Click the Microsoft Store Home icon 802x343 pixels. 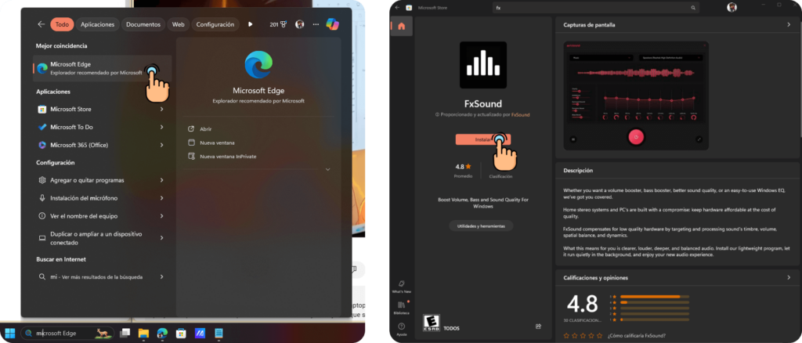[402, 26]
